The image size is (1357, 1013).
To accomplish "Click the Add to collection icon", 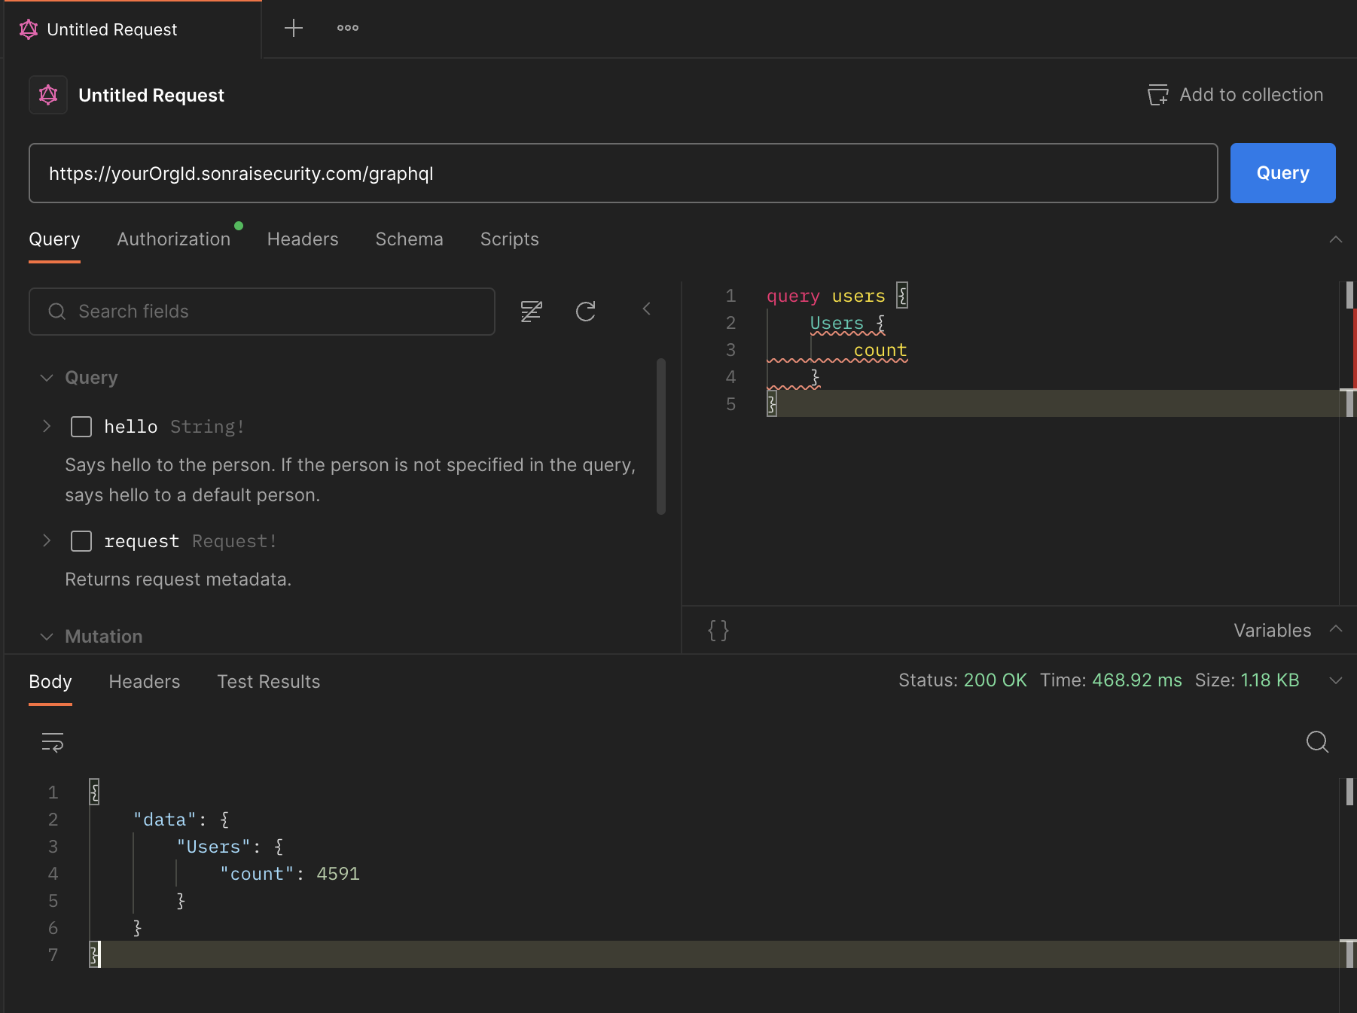I will coord(1157,95).
